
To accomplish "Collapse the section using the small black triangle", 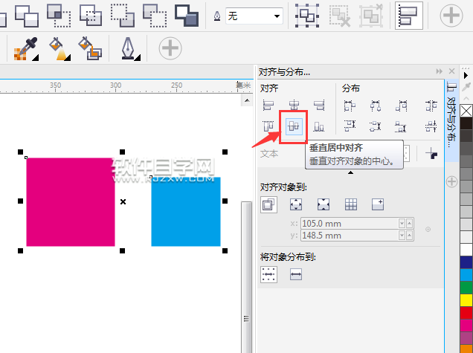I will pyautogui.click(x=350, y=172).
